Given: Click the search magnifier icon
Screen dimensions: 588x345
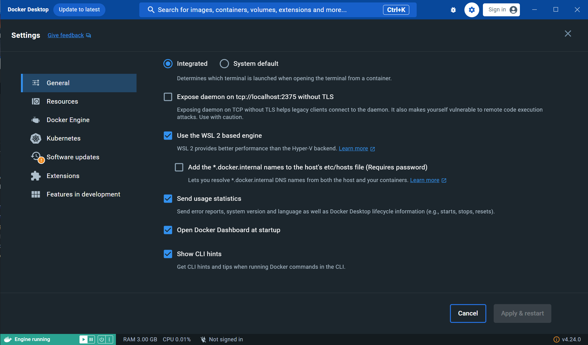Looking at the screenshot, I should 151,10.
